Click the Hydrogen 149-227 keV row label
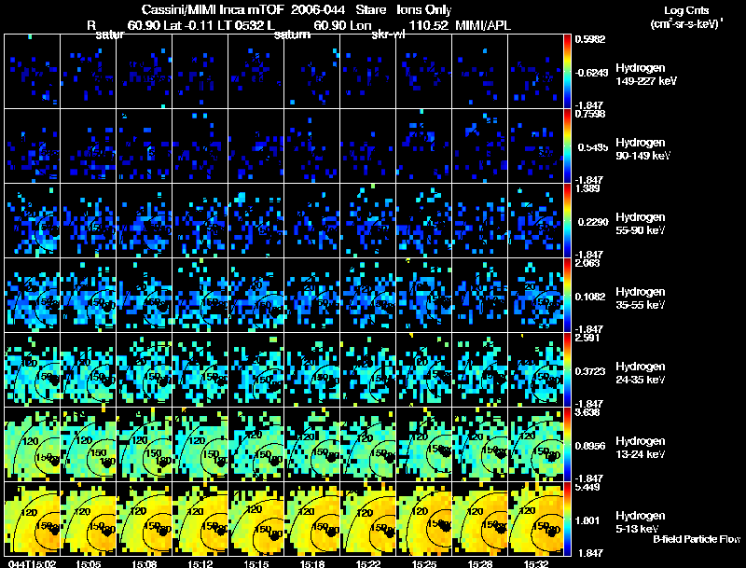The width and height of the screenshot is (746, 568). (645, 75)
